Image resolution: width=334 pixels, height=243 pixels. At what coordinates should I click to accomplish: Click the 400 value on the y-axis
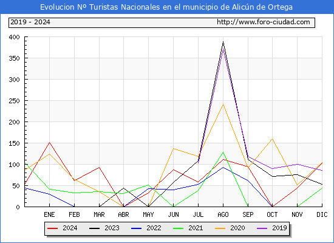(x=15, y=37)
